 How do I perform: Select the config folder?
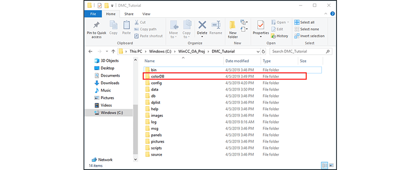pos(232,83)
